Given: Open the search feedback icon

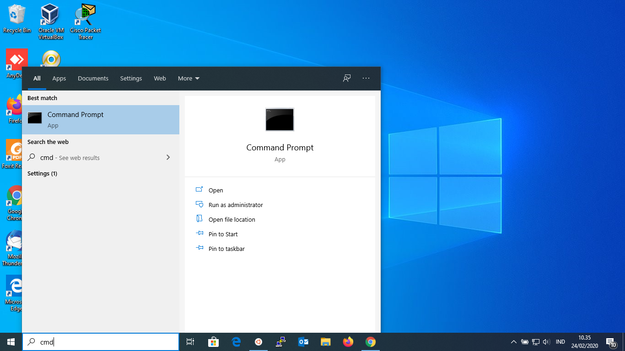Looking at the screenshot, I should tap(347, 79).
